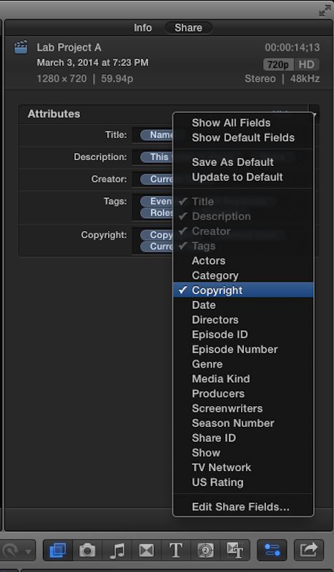Open the Themes browser icon
Screen dimensions: 334x572
click(x=235, y=550)
